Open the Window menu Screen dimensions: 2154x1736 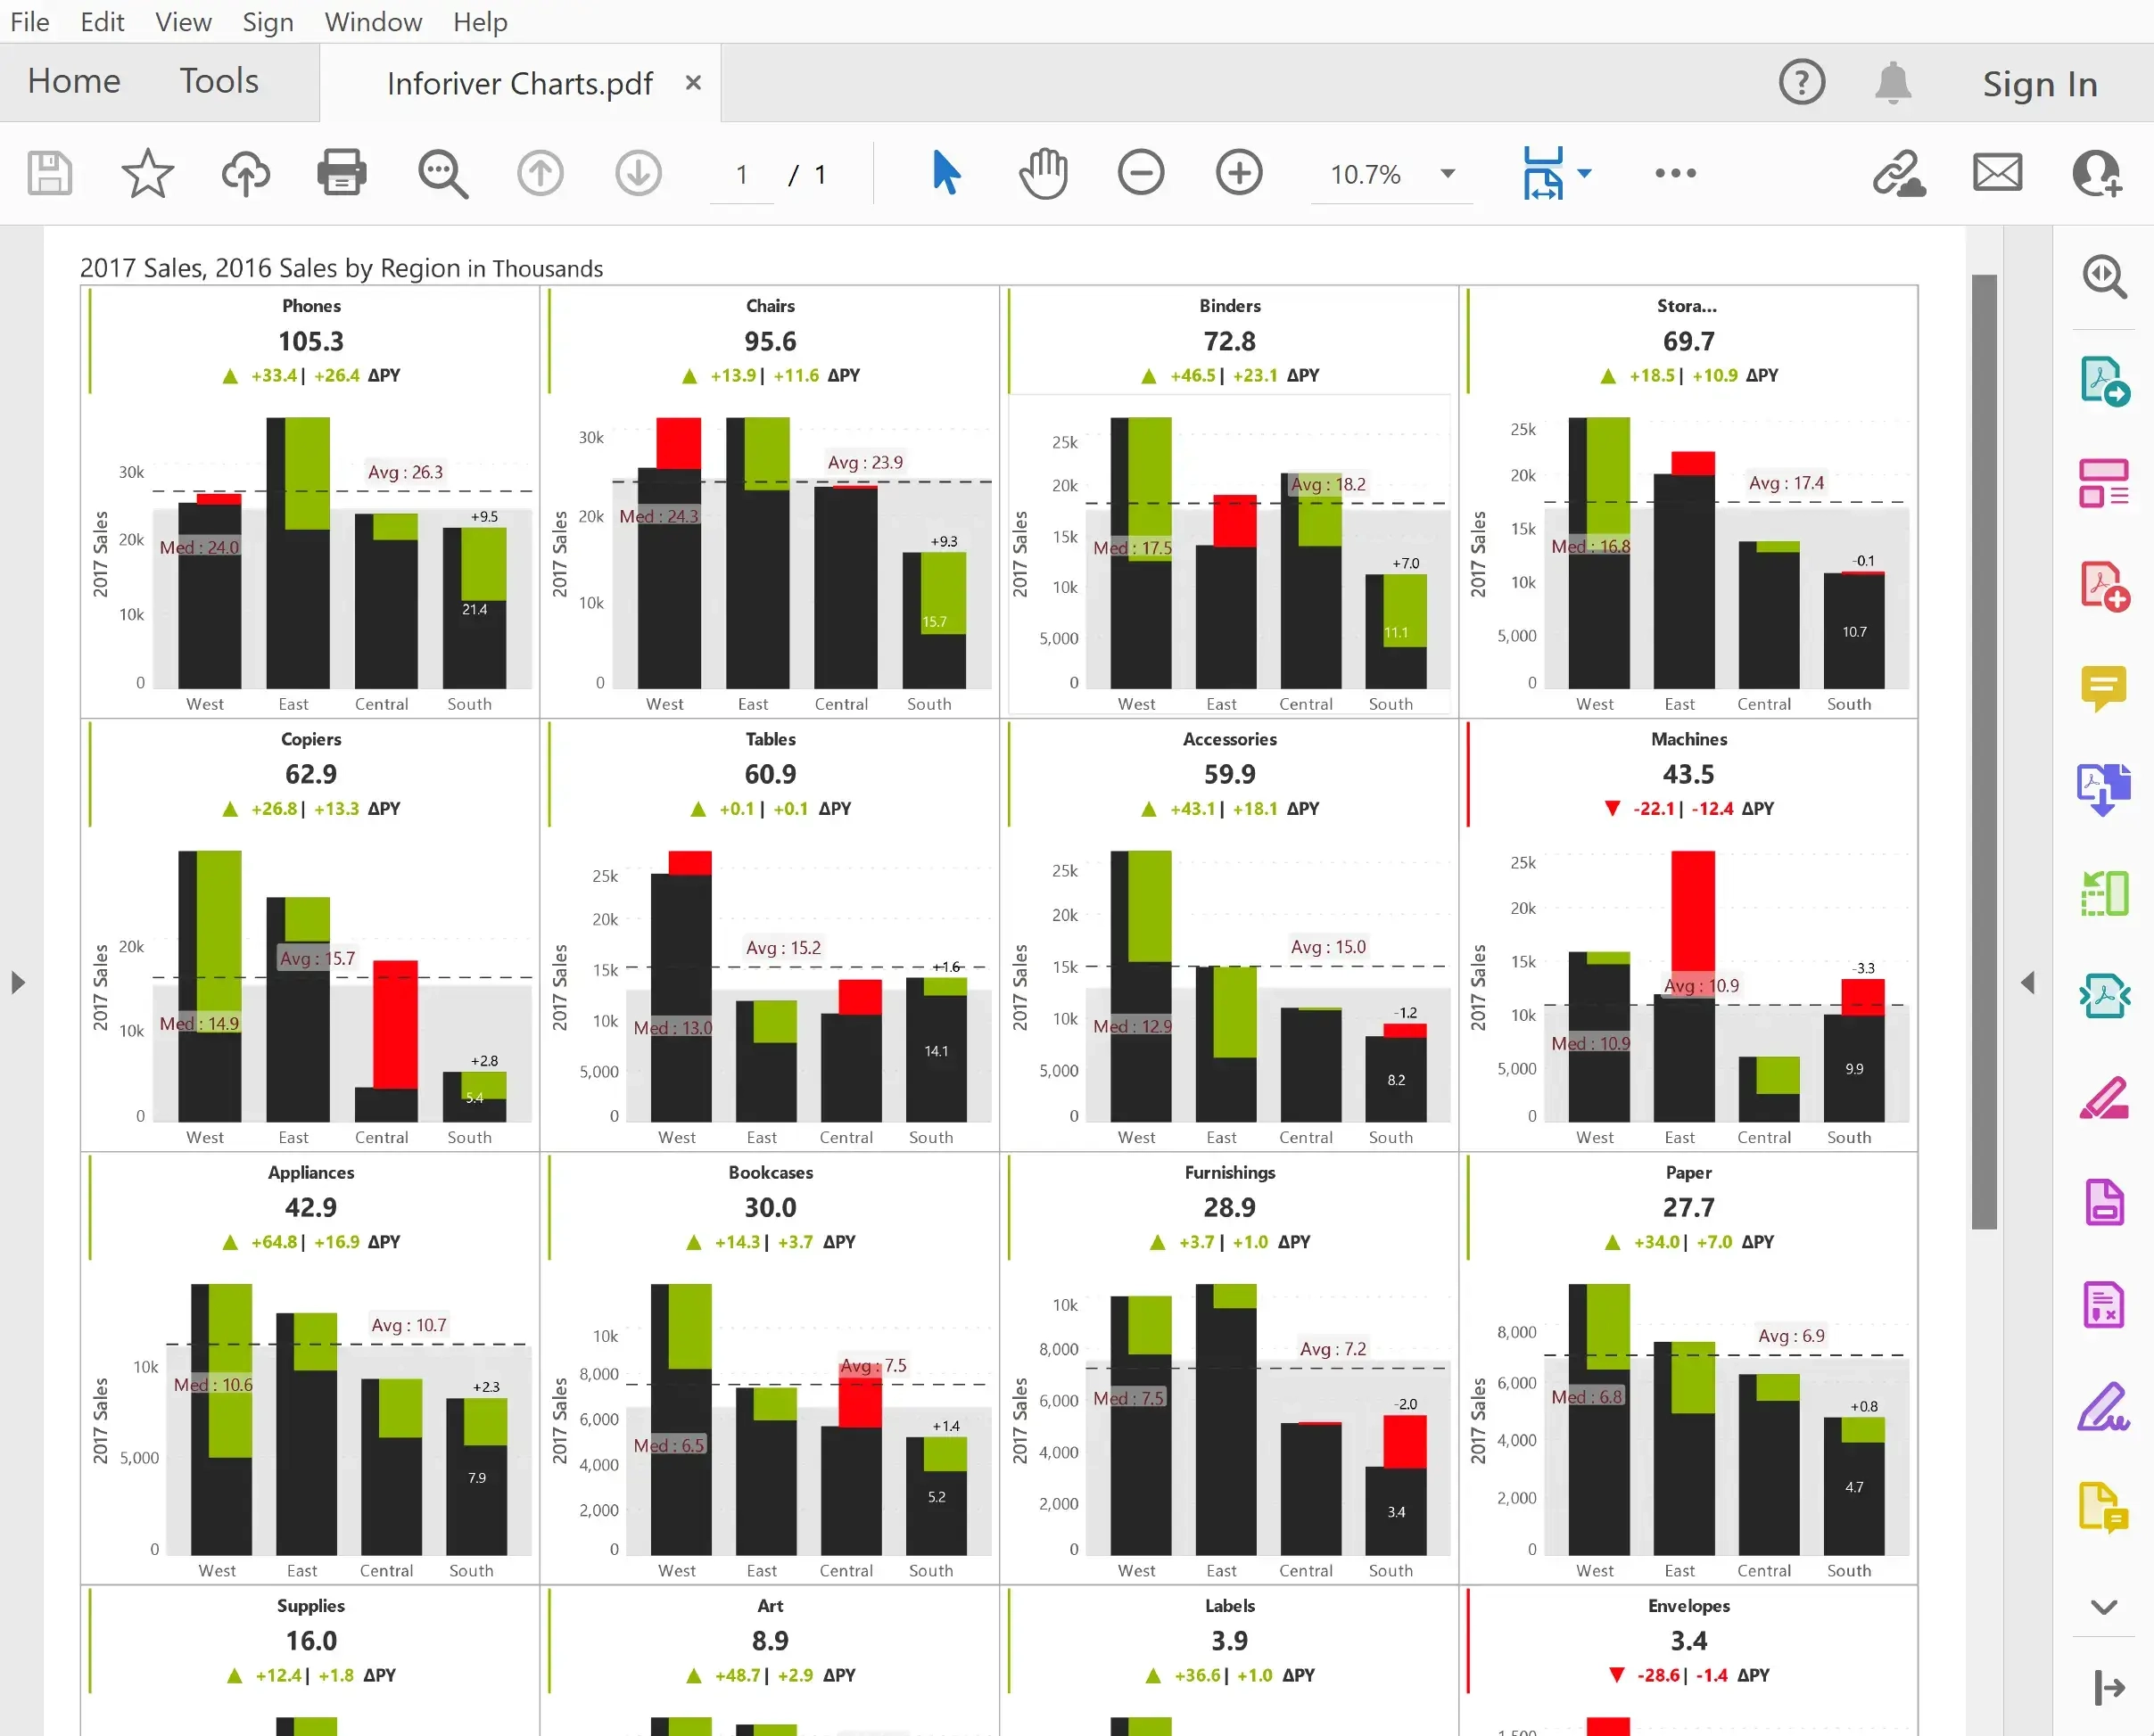pyautogui.click(x=373, y=21)
